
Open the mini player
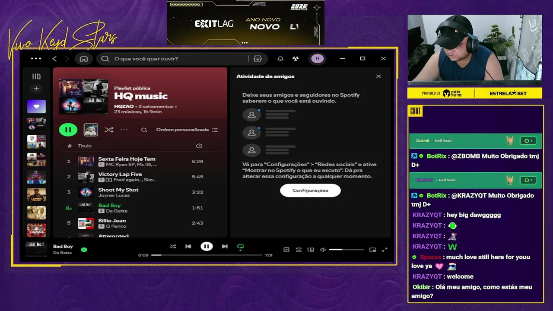coord(372,250)
